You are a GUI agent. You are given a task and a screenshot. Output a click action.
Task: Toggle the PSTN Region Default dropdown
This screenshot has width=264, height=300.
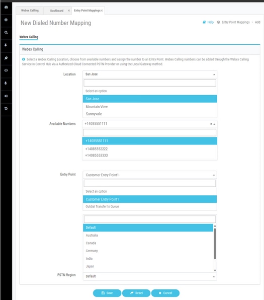pyautogui.click(x=150, y=276)
